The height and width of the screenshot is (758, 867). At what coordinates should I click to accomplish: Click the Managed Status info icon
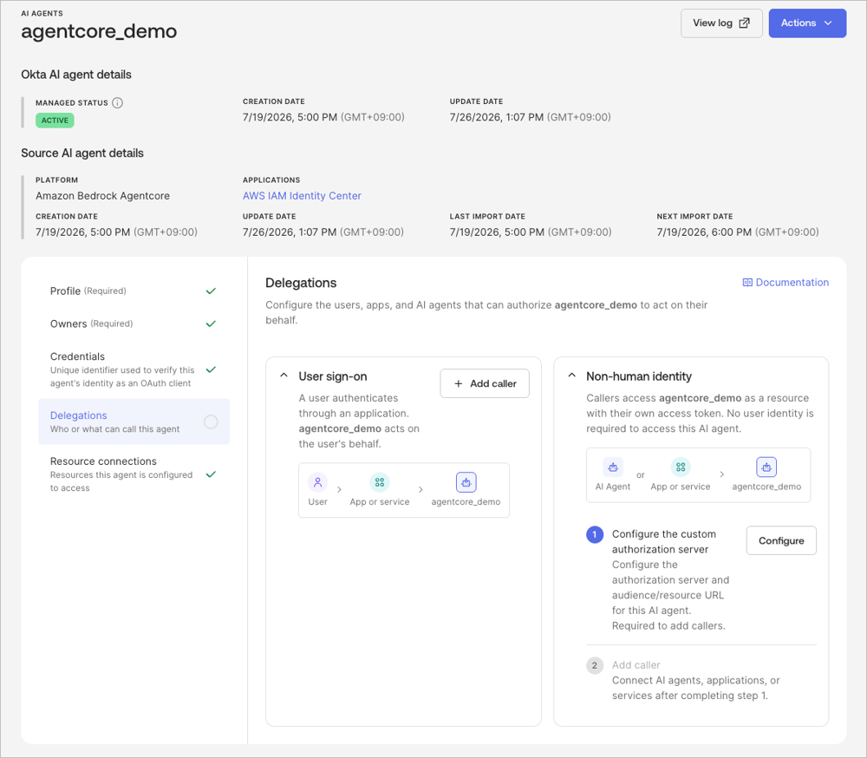117,102
